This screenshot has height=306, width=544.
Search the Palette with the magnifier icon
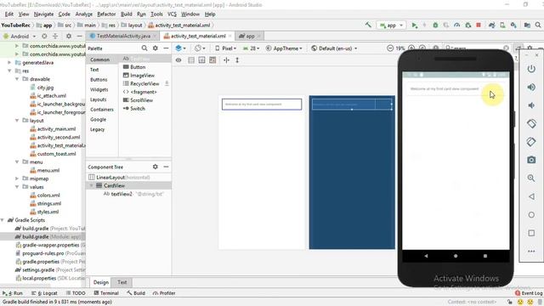[144, 48]
